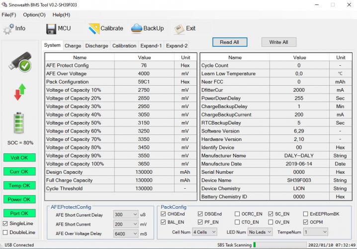
Task: Open the AFE Short Current Delay dropdown
Action: 125,215
